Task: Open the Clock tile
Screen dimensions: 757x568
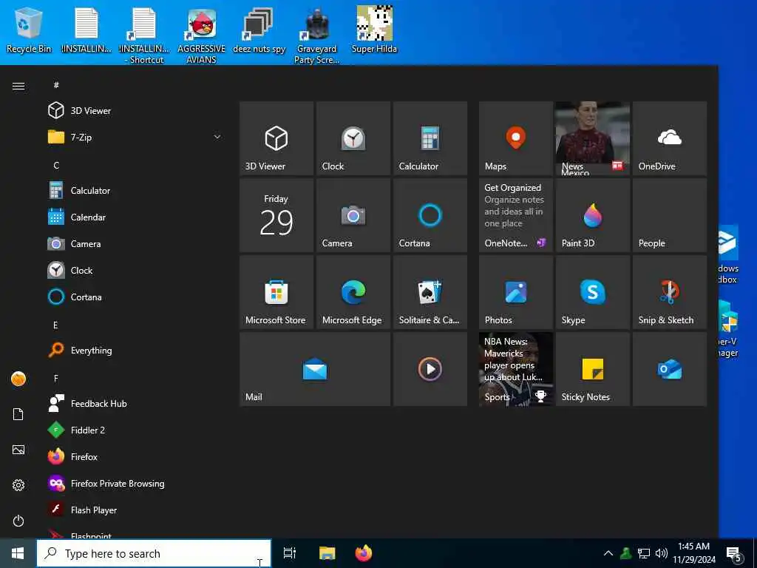Action: pos(353,138)
